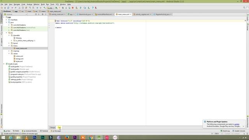This screenshot has width=249, height=140.
Task: Open VLC media player from the taskbar
Action: [26, 137]
